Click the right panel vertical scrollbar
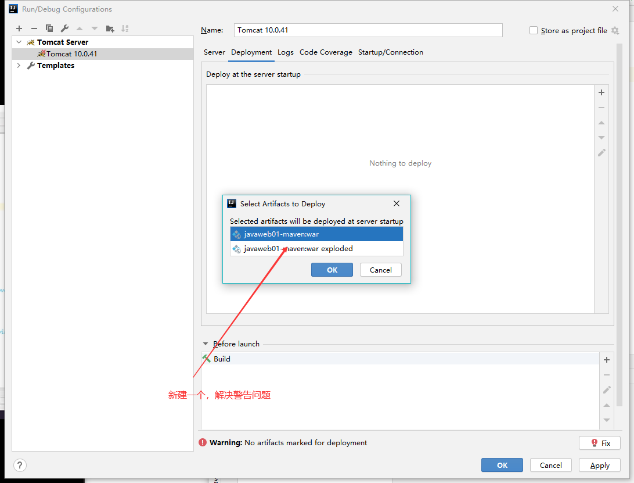Viewport: 634px width, 483px height. (x=619, y=225)
